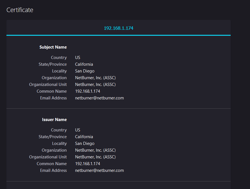Select Subject Name State/Province value California
Viewport: 250px width, 189px height.
(x=84, y=64)
